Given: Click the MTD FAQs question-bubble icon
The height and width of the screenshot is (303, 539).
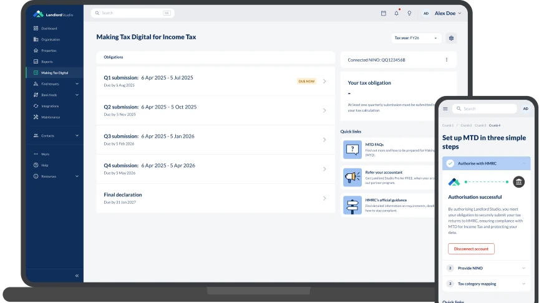Looking at the screenshot, I should (352, 150).
